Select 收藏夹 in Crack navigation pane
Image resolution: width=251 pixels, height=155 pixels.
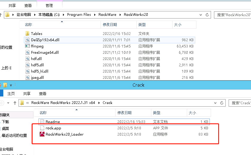[x=5, y=115]
